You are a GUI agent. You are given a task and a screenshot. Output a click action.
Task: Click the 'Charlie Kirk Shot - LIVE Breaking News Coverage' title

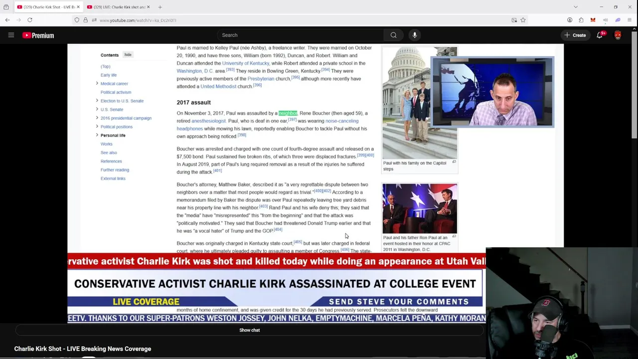click(83, 349)
